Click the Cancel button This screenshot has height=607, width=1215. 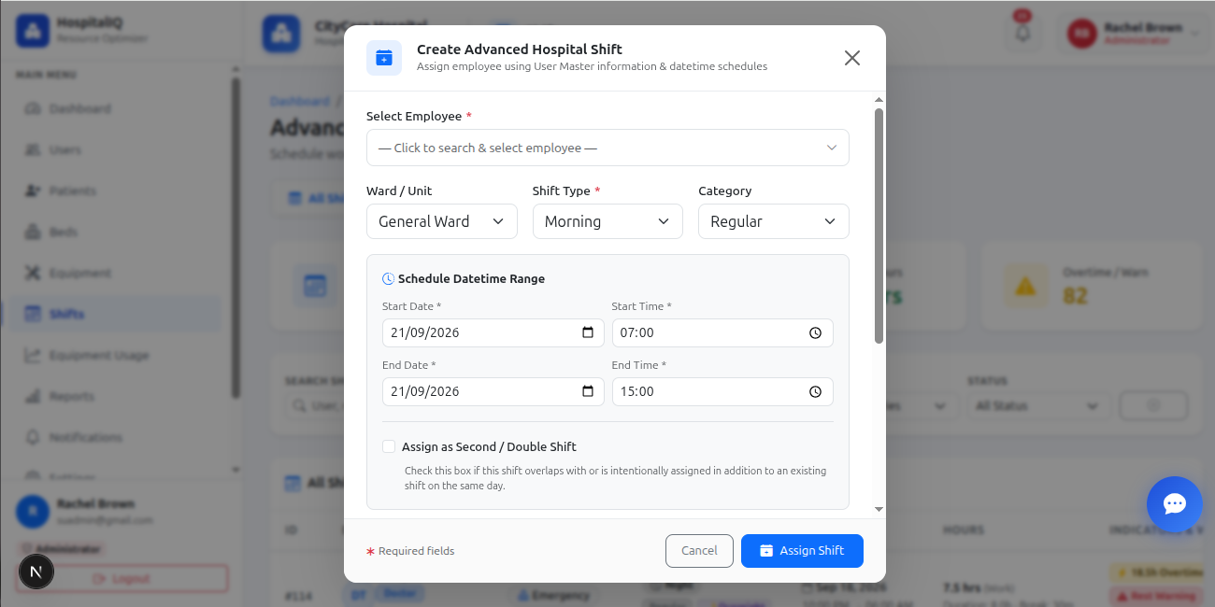(699, 551)
